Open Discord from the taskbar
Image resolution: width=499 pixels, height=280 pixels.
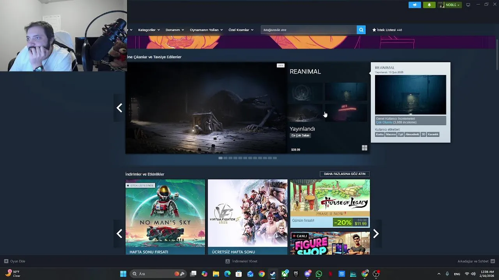pyautogui.click(x=308, y=274)
